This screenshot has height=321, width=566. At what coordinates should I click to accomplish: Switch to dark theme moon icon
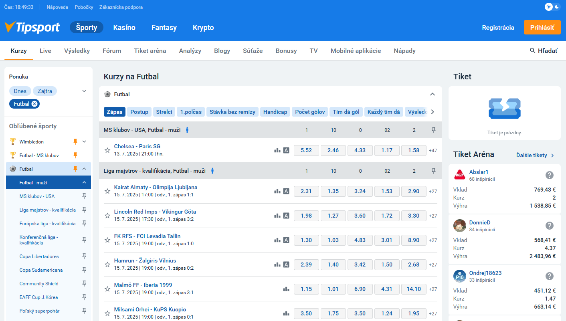pos(557,7)
